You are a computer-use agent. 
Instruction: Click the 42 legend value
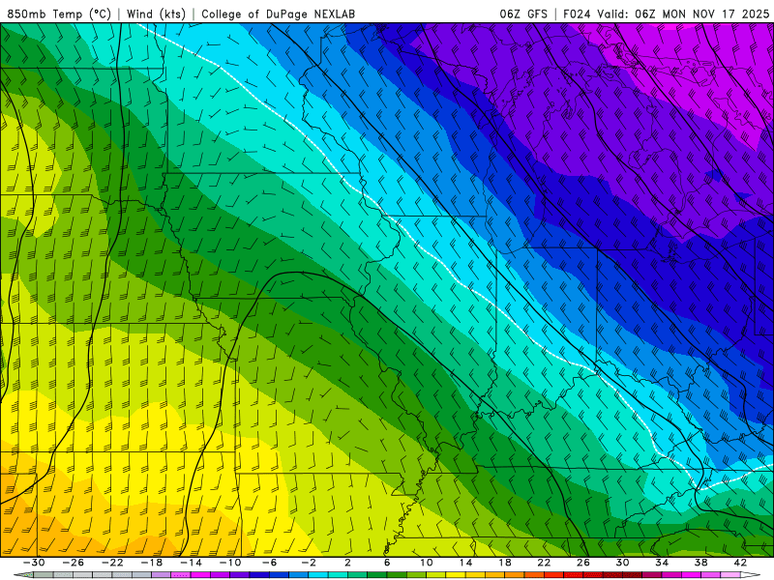pyautogui.click(x=740, y=563)
